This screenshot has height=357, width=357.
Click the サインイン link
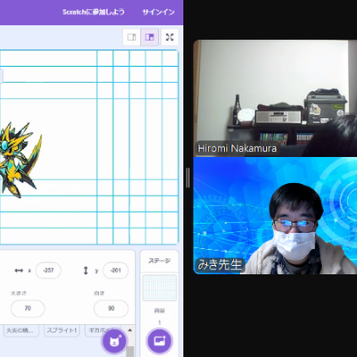coord(158,12)
